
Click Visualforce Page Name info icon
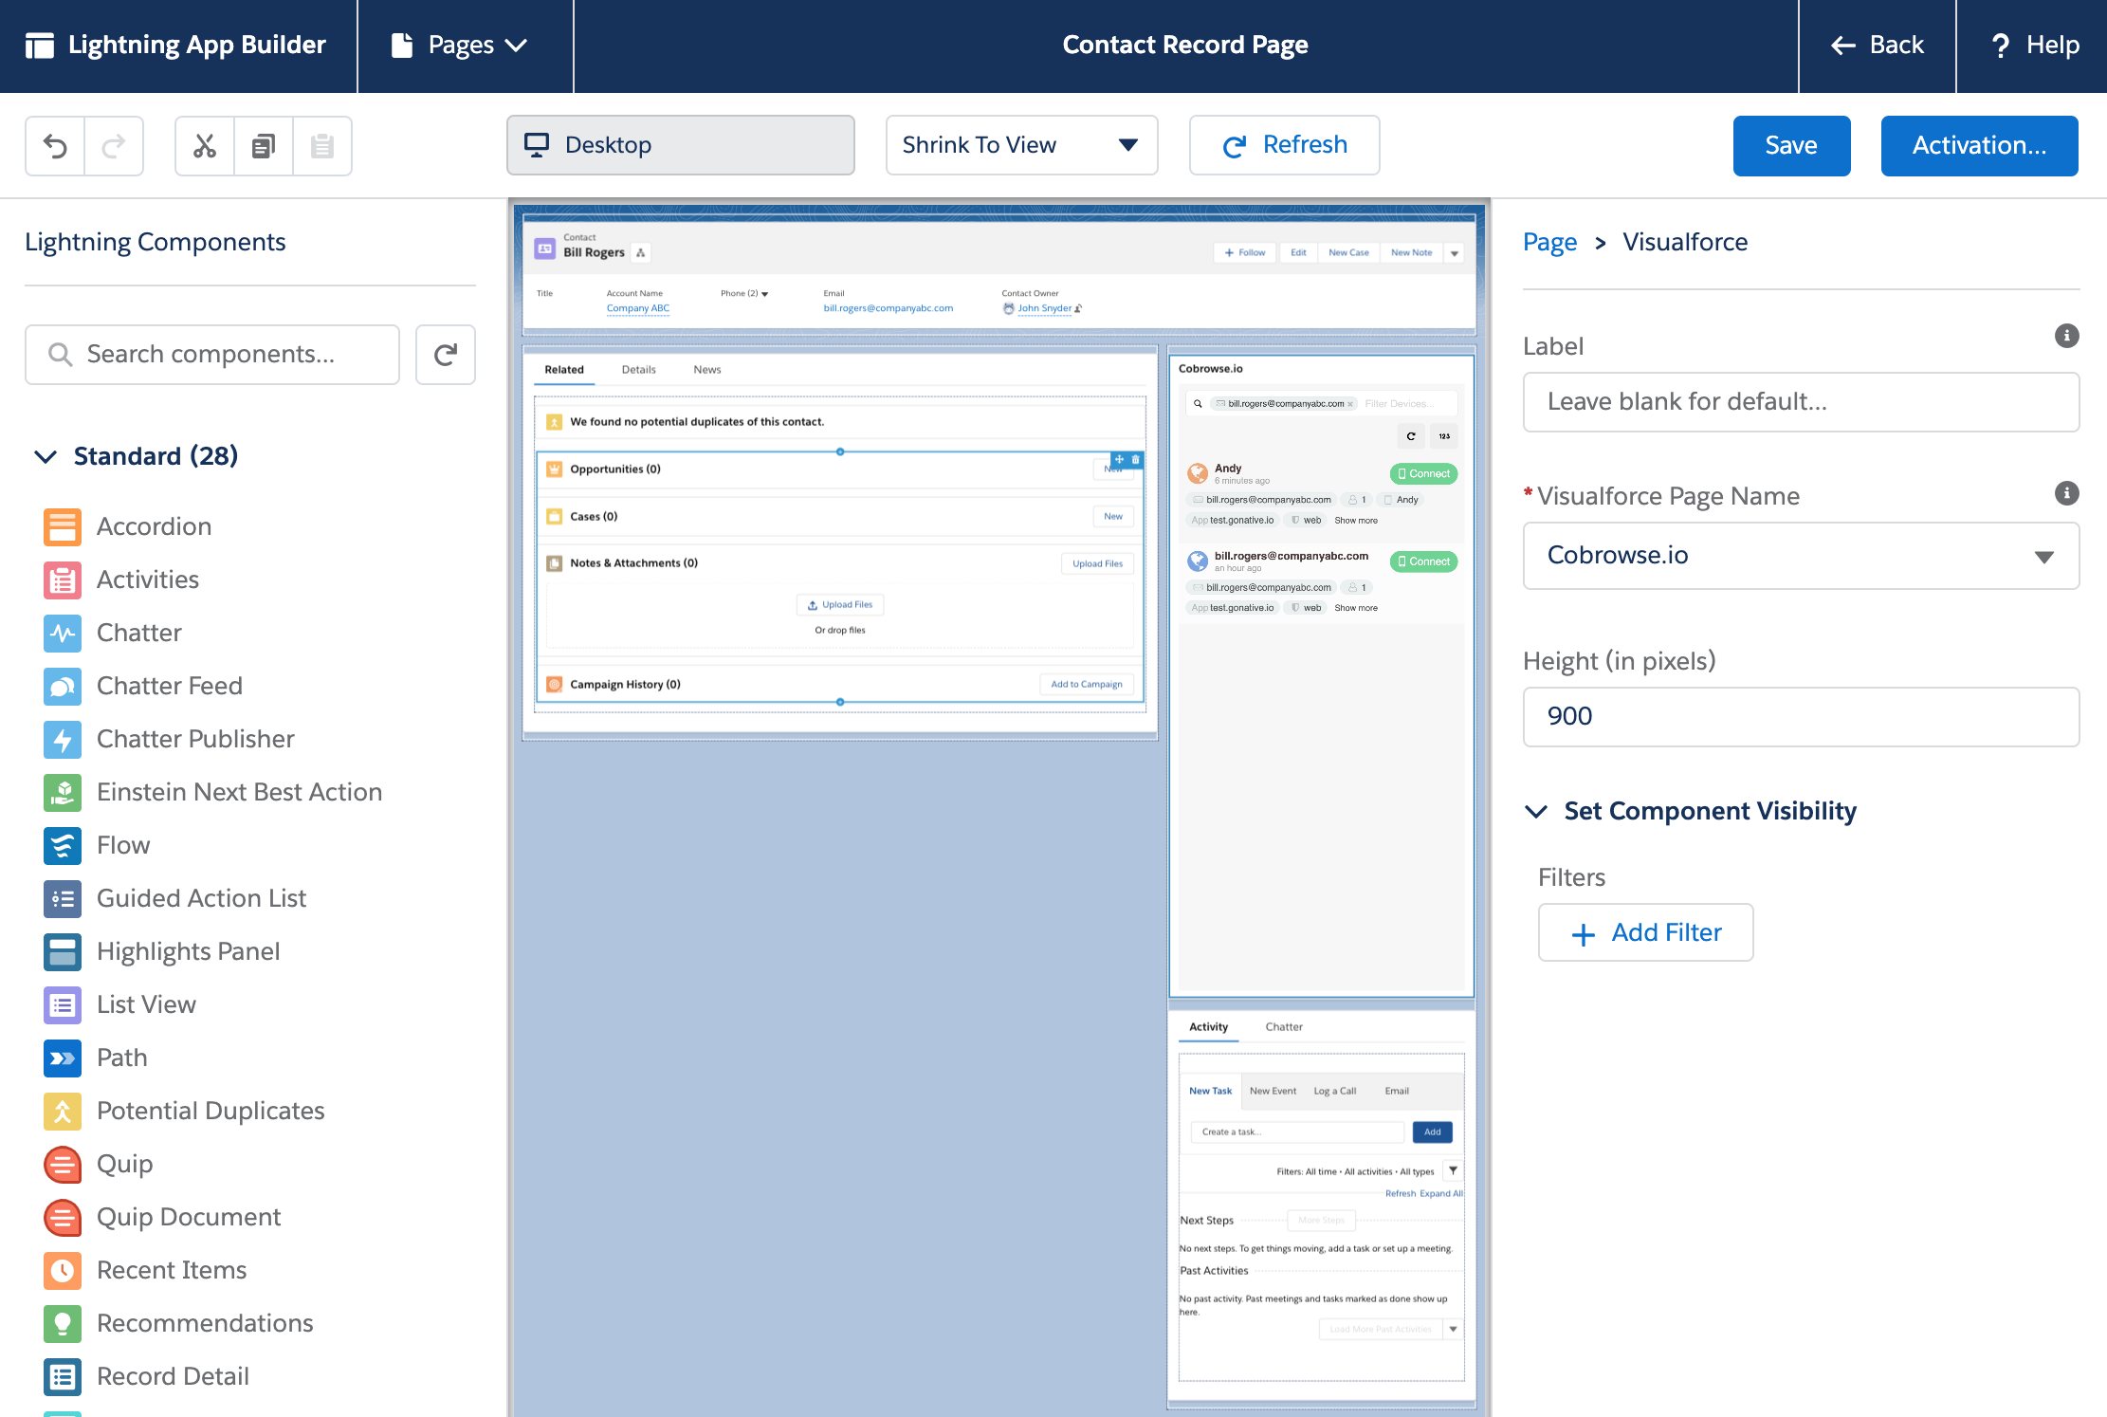pyautogui.click(x=2067, y=493)
